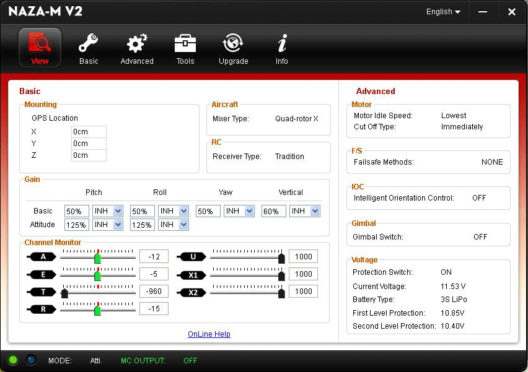This screenshot has height=372, width=528.
Task: Click the channel A slider handle
Action: (x=97, y=257)
